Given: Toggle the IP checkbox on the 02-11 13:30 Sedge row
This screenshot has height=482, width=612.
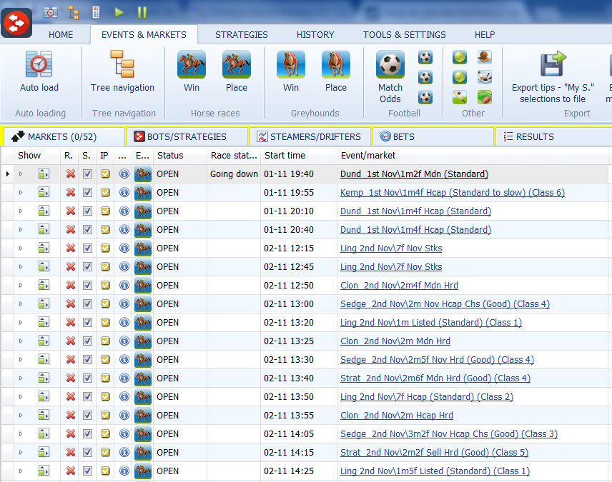Looking at the screenshot, I should 105,360.
